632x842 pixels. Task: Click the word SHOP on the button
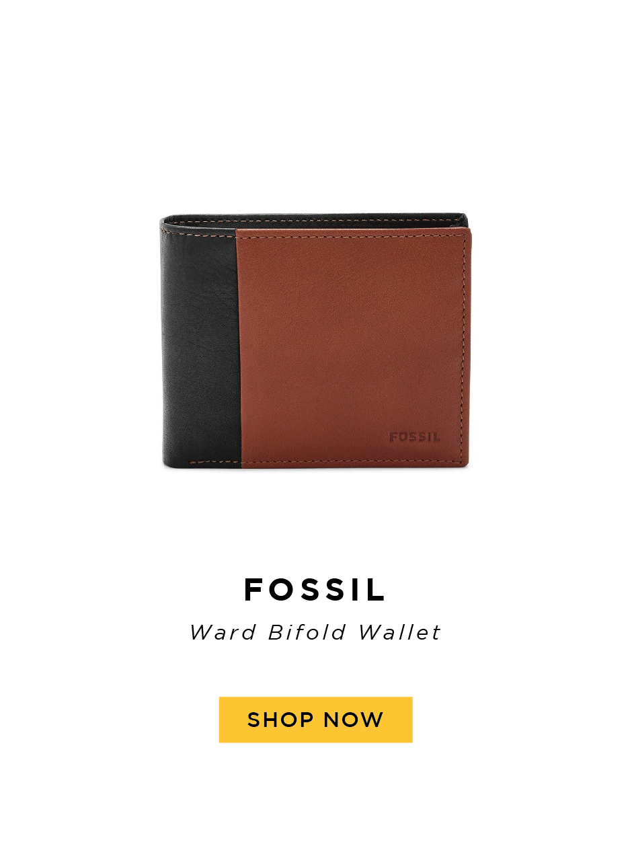click(x=280, y=720)
